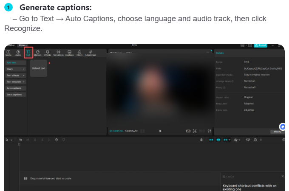Expand linkage dropdown arrow

coord(229,140)
